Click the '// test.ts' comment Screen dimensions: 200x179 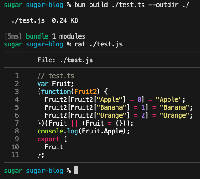pos(56,76)
